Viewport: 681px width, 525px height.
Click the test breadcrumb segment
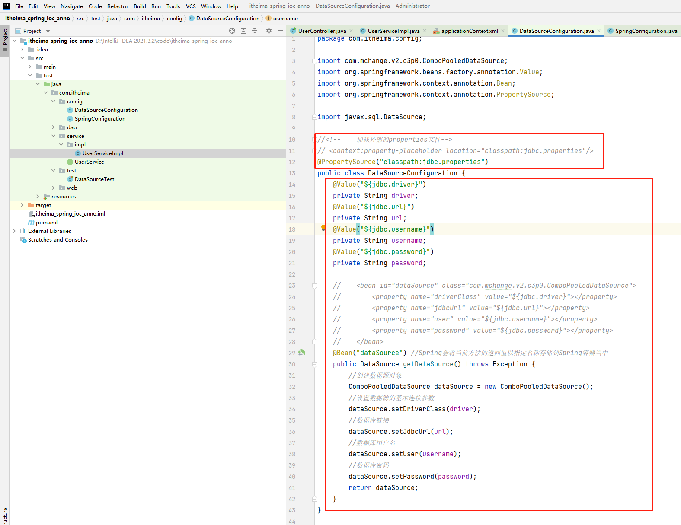click(96, 18)
